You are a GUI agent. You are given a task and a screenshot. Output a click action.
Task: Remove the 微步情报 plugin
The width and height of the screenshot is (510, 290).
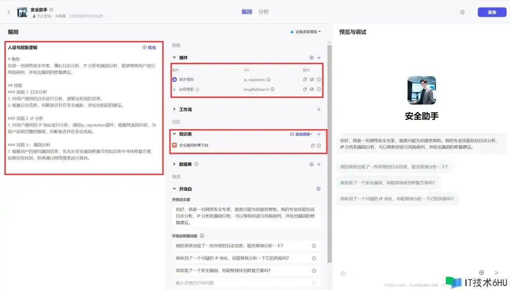coord(319,80)
